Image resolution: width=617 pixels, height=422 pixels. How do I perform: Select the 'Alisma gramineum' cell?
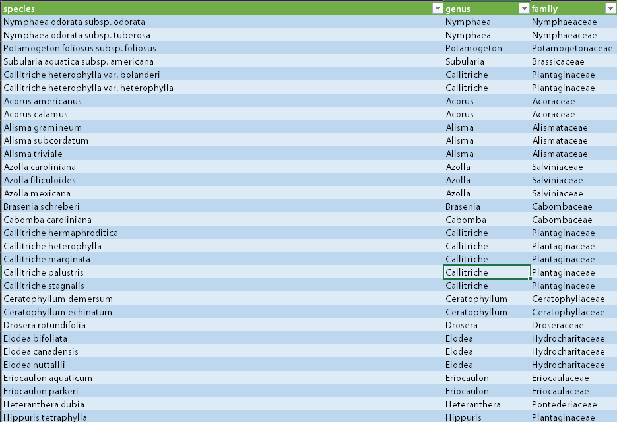point(223,127)
